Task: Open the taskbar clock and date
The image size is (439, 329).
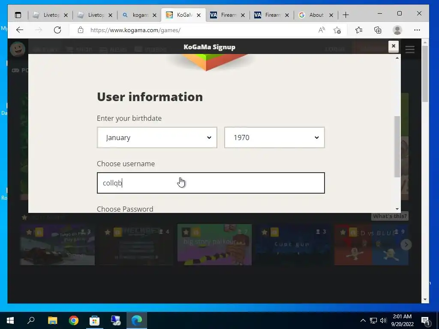Action: click(x=402, y=320)
